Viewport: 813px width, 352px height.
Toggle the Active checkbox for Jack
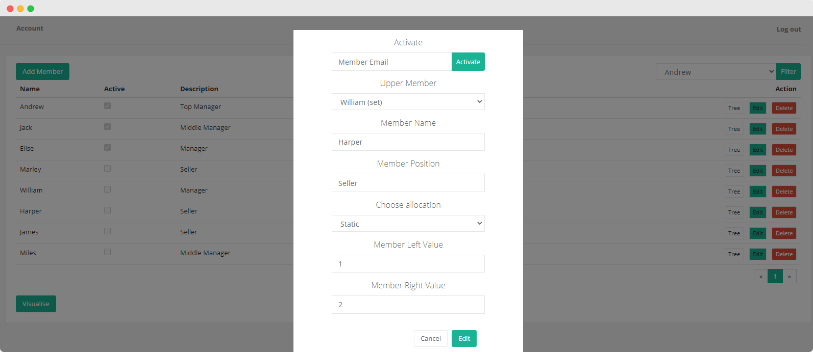[x=107, y=127]
